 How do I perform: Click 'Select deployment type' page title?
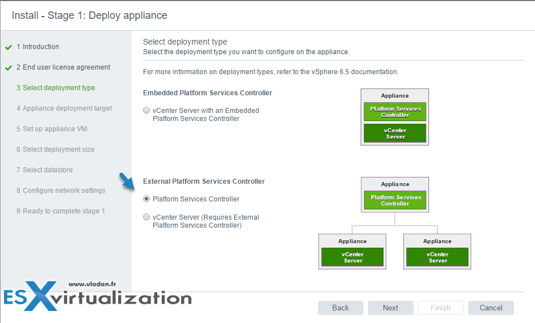click(x=185, y=42)
